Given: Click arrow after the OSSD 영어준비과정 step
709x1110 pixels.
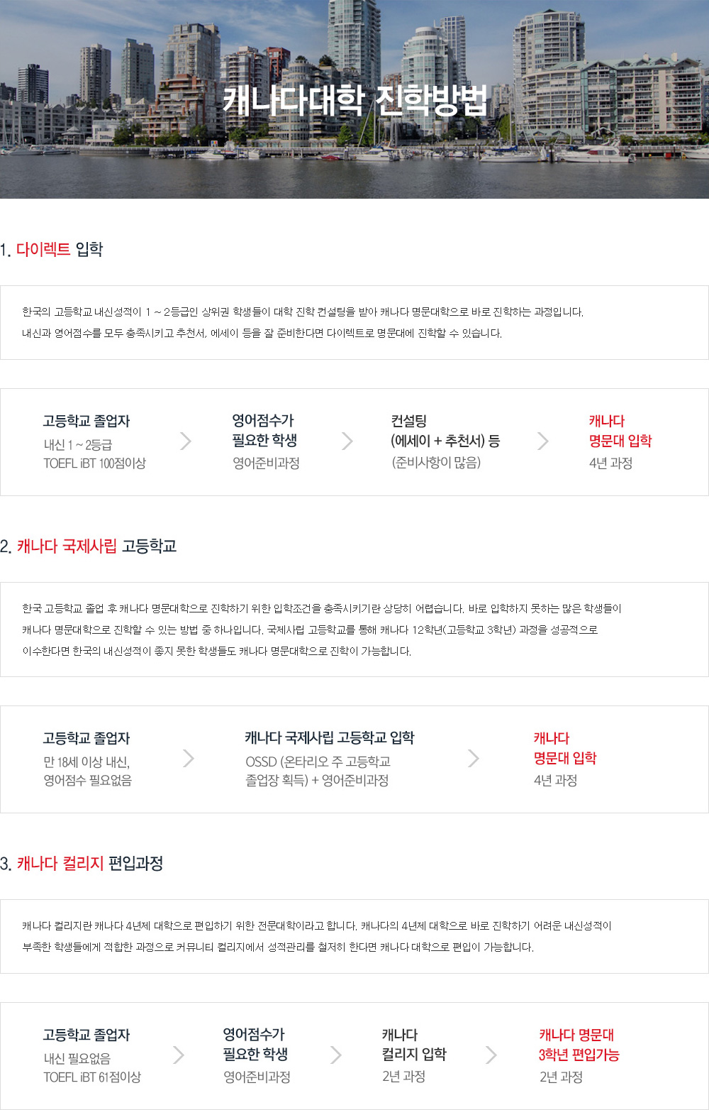Looking at the screenshot, I should (x=474, y=759).
